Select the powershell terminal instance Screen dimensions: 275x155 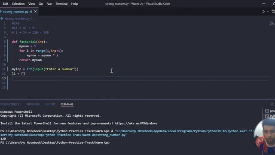tap(270, 111)
